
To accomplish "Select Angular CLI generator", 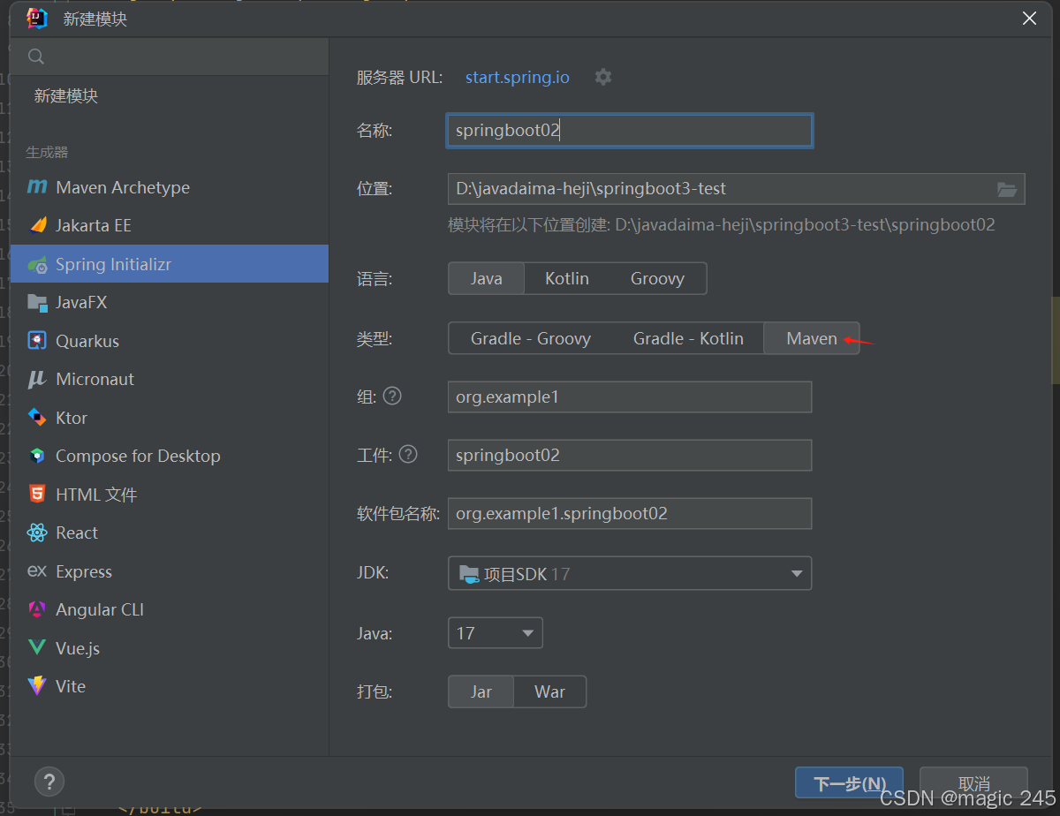I will [x=170, y=609].
